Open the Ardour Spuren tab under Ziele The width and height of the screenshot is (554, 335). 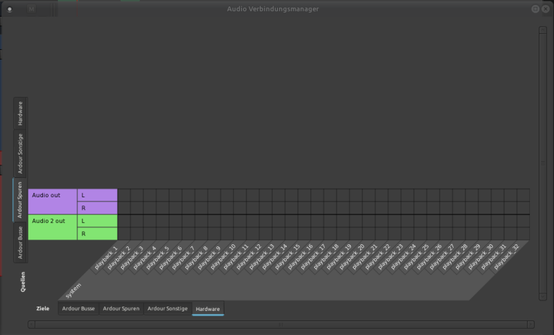[121, 308]
